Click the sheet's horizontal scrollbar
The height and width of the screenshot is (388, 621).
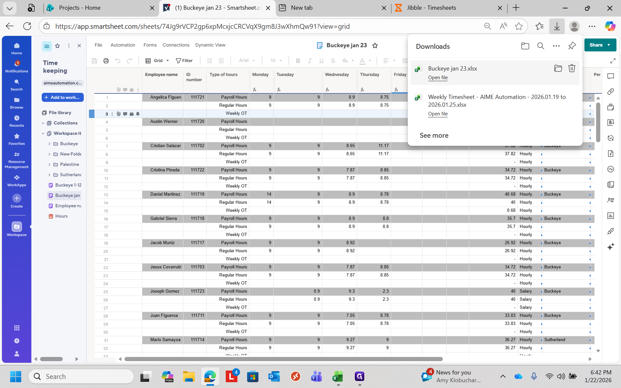point(283,359)
